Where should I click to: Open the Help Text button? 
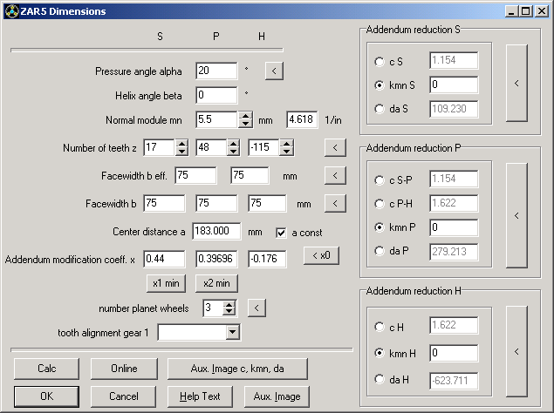tap(201, 396)
